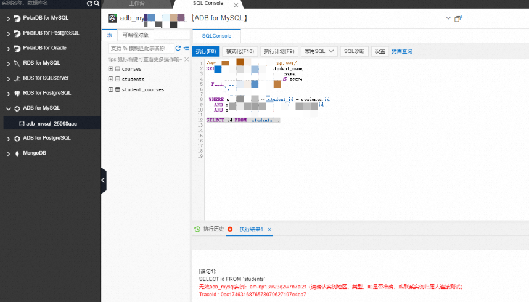Select the SQLConsole editor tab
529x302 pixels.
[216, 36]
